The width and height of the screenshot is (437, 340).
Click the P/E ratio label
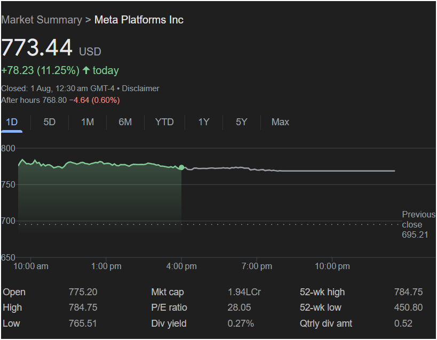coord(169,307)
